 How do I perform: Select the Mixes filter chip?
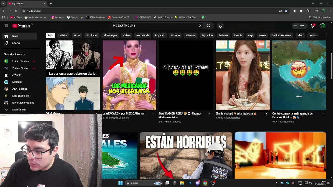pyautogui.click(x=77, y=35)
